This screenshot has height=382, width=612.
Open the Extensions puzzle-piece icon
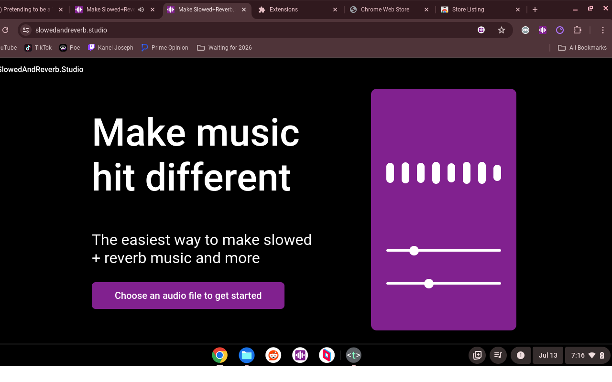tap(577, 30)
